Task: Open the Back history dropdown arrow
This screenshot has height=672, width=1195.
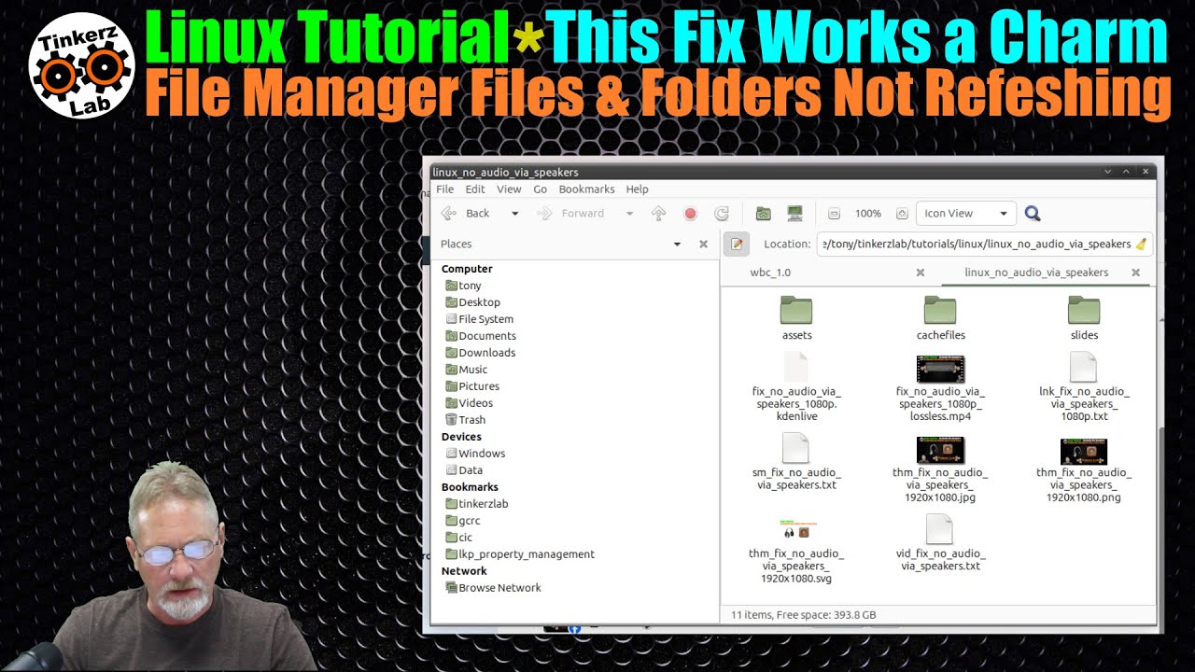Action: point(514,214)
